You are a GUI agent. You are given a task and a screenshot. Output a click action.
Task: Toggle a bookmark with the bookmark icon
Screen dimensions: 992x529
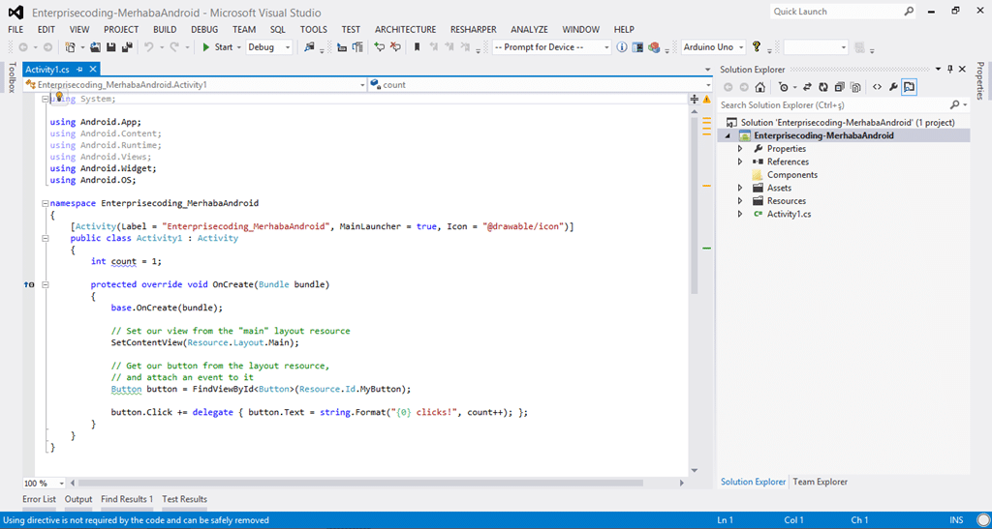click(x=417, y=47)
